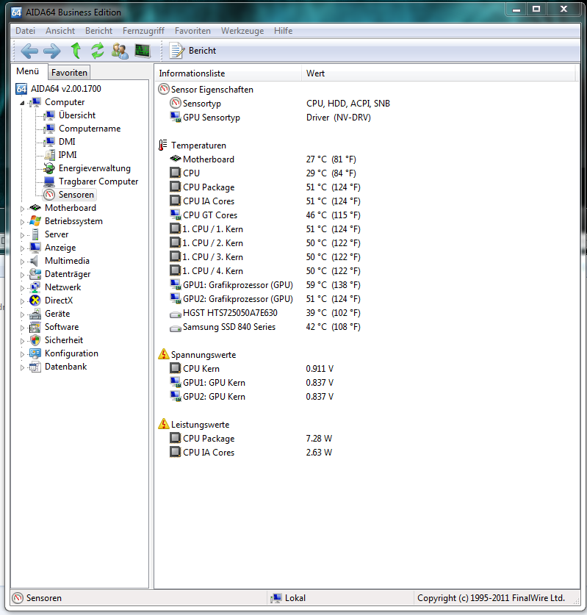Switch to the Menü sidebar tab
The image size is (587, 615).
(x=27, y=71)
